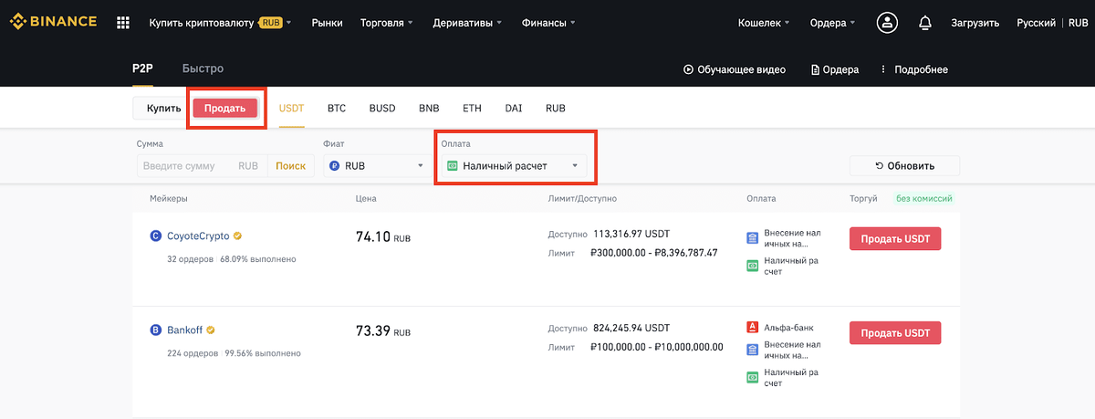Open notifications bell icon
This screenshot has height=419, width=1095.
coord(925,23)
